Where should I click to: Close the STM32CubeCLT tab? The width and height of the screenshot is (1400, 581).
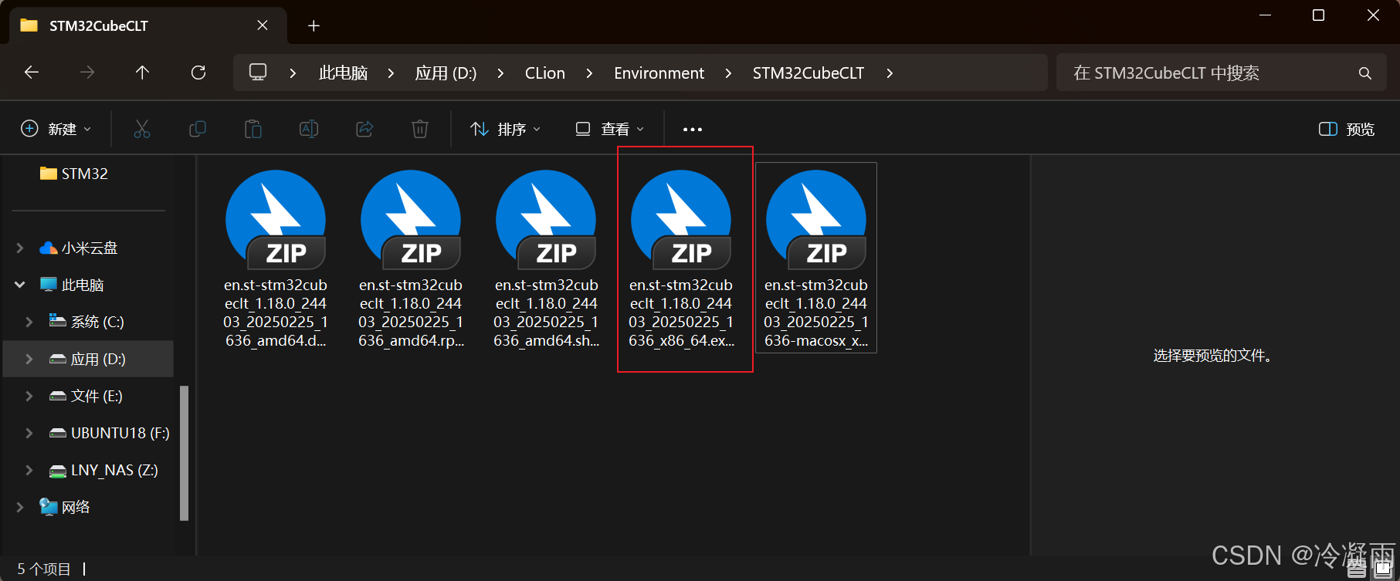click(x=263, y=25)
